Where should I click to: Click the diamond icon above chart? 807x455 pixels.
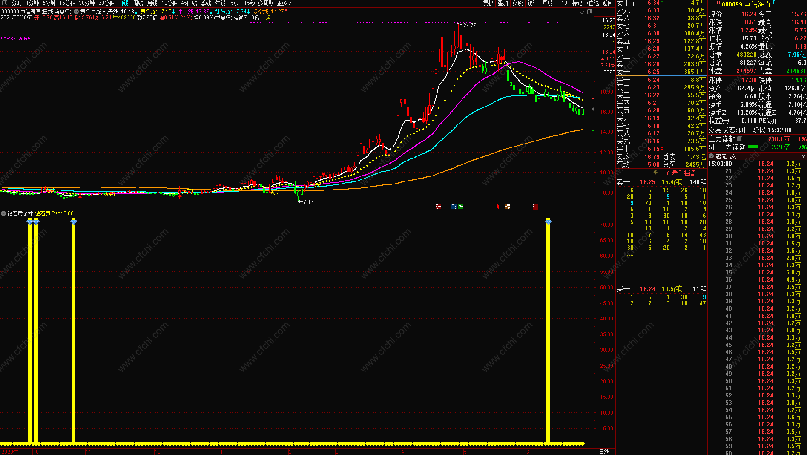point(582,12)
